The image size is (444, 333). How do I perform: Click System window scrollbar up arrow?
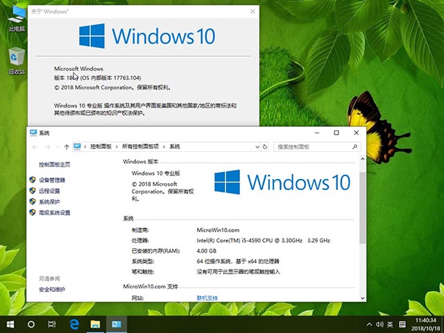362,159
